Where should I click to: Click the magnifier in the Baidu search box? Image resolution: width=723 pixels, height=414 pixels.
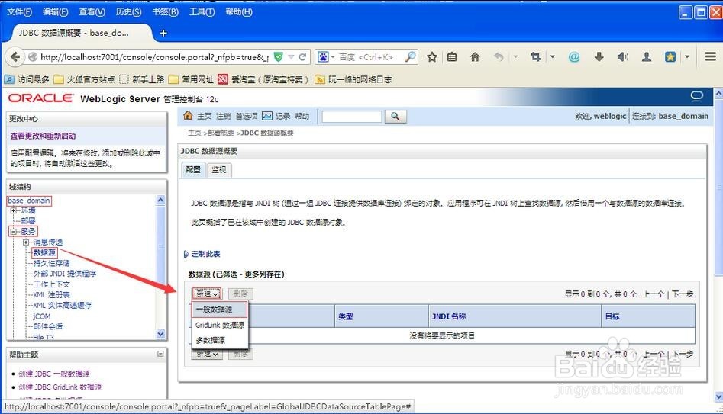(410, 56)
